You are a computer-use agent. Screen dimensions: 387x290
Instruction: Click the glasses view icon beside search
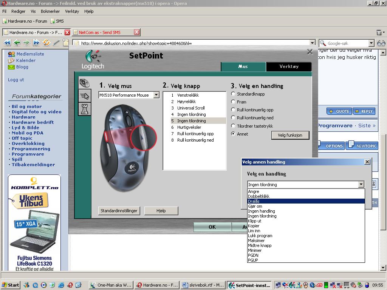[381, 43]
